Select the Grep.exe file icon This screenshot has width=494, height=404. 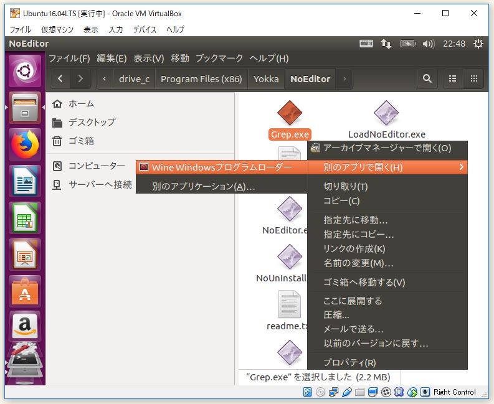coord(290,113)
